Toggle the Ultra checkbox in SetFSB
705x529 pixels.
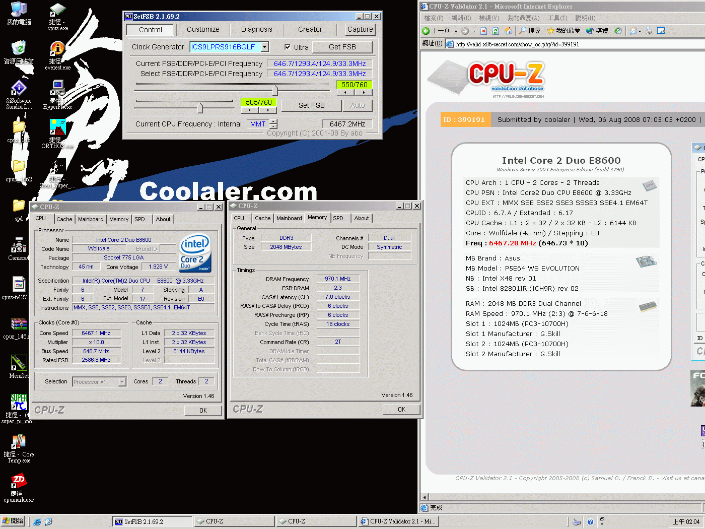tap(288, 47)
